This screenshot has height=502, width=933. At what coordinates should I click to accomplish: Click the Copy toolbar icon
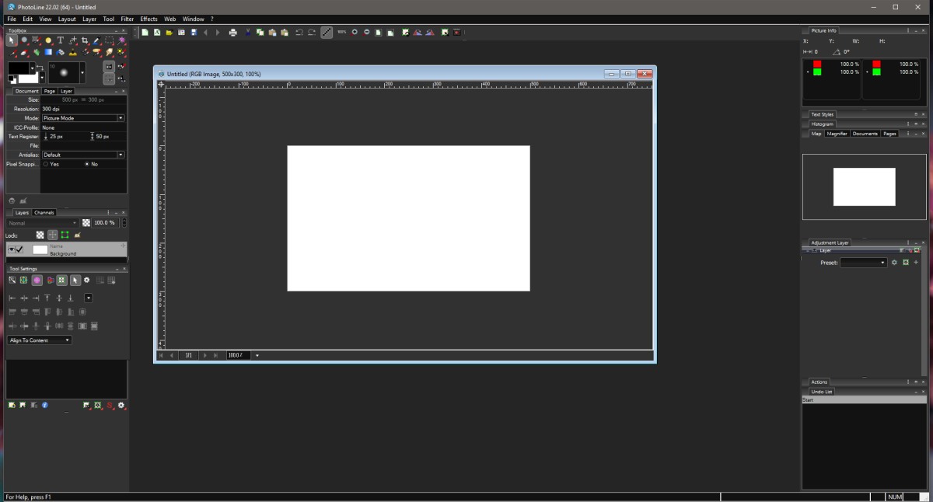260,33
